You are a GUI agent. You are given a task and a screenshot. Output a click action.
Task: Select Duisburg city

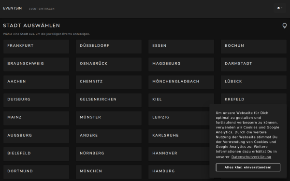36,100
